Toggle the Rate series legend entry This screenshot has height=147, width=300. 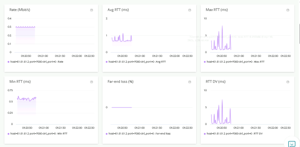tap(37, 62)
